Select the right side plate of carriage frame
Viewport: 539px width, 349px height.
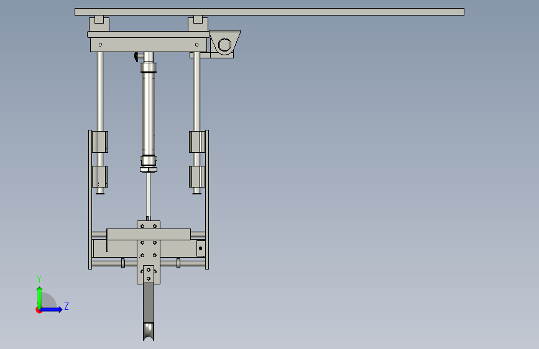207,199
